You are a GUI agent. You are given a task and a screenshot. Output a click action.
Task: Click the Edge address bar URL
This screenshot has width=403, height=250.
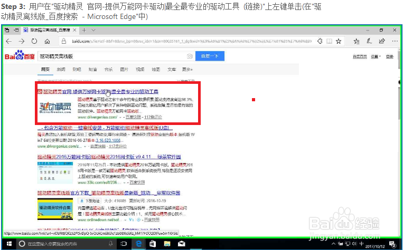pos(192,41)
